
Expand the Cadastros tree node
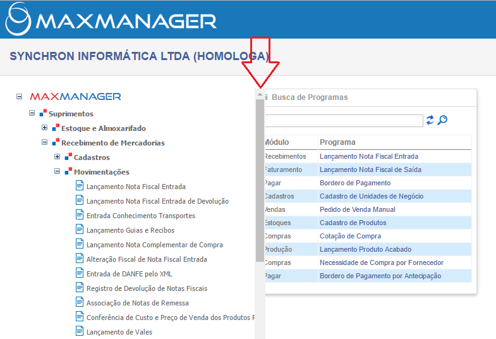(57, 157)
